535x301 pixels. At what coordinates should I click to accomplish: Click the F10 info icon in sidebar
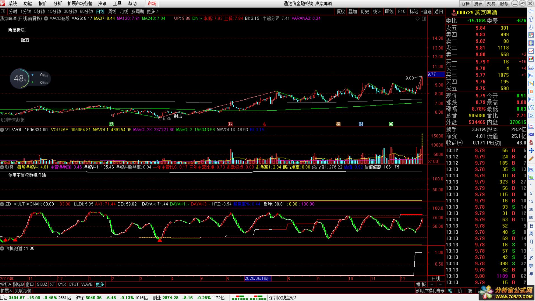click(531, 76)
